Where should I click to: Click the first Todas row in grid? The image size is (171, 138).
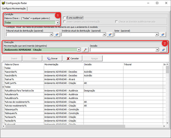pos(84,68)
